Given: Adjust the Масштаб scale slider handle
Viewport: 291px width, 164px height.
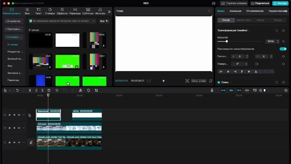Looking at the screenshot, I should 227,41.
